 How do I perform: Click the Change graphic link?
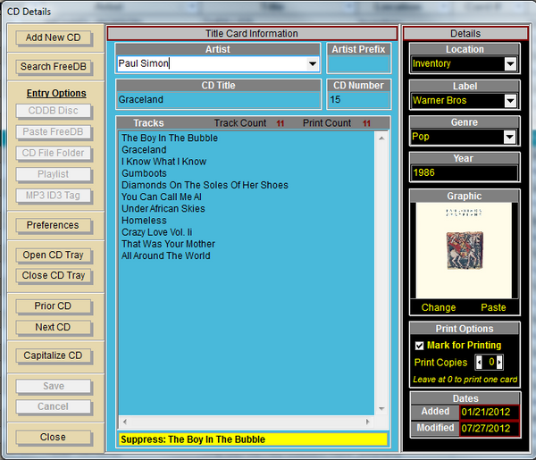tap(439, 307)
